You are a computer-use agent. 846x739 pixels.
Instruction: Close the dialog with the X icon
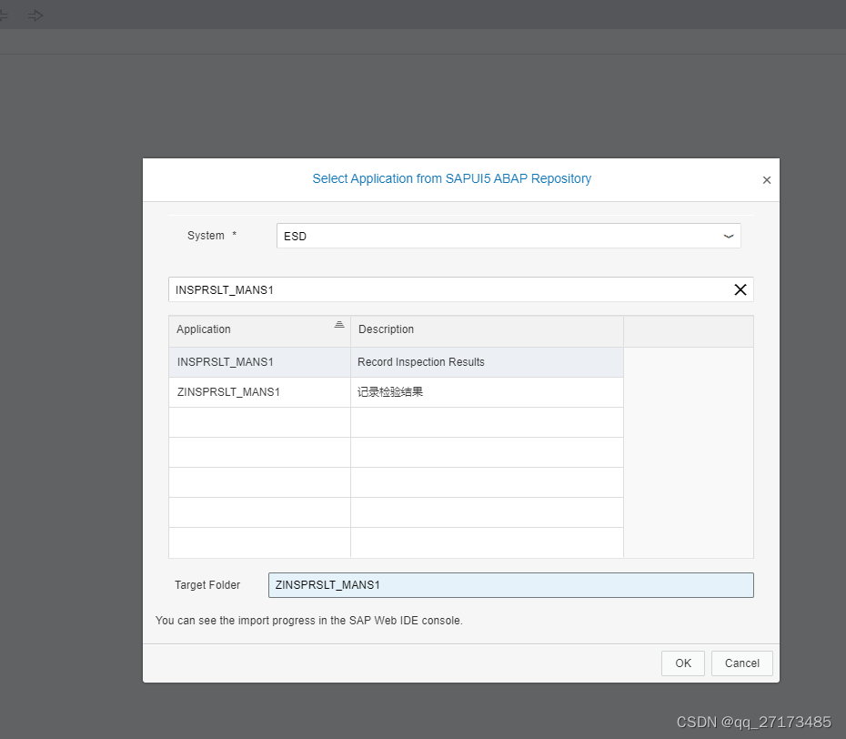(767, 179)
